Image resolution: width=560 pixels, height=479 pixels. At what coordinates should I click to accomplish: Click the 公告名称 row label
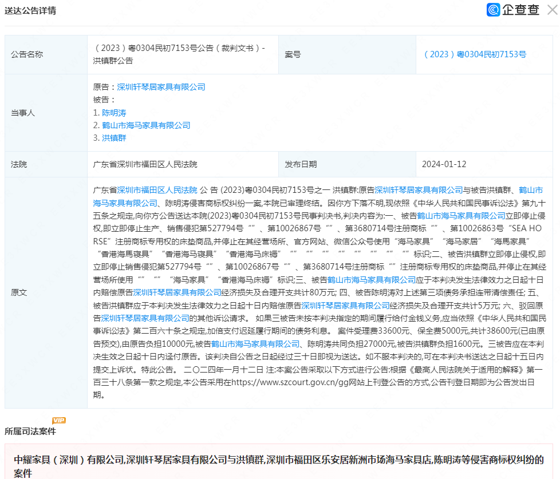(27, 54)
